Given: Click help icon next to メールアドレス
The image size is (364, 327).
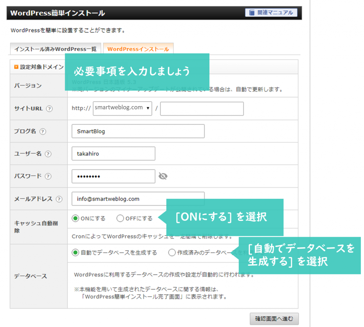Looking at the screenshot, I should click(59, 199).
